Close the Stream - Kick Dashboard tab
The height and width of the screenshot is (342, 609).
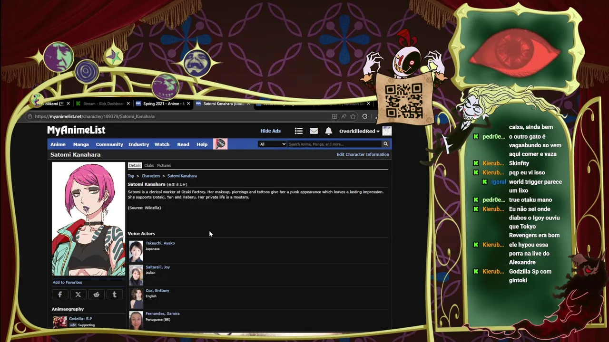coord(128,104)
